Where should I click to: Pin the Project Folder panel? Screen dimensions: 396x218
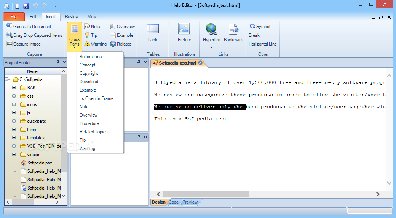[58, 62]
